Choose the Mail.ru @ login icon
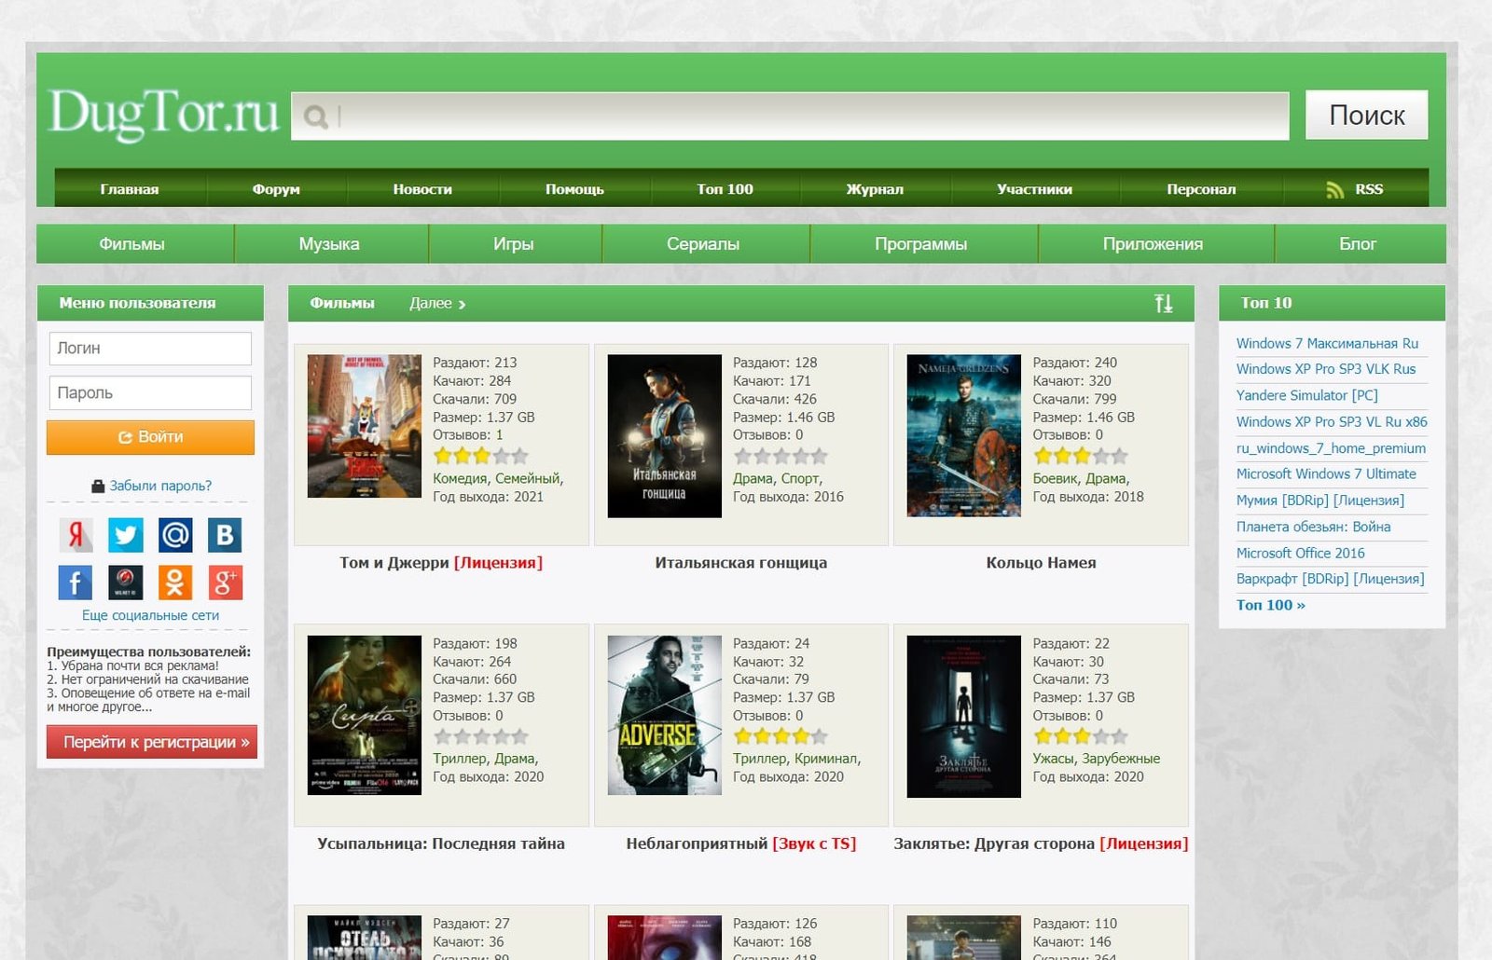This screenshot has height=960, width=1492. [x=175, y=535]
